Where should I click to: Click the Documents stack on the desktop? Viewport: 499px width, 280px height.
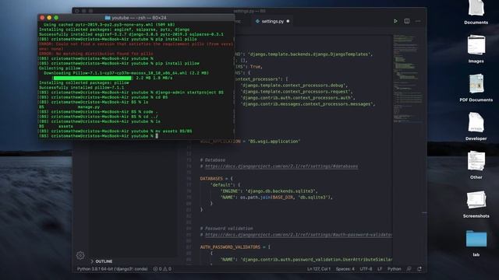[x=476, y=12]
